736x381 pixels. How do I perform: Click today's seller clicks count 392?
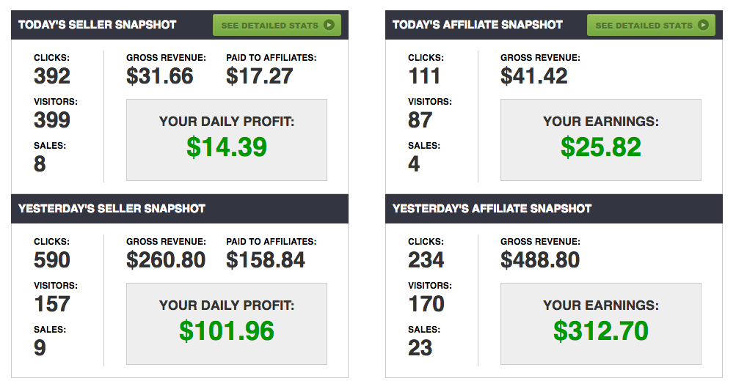52,76
